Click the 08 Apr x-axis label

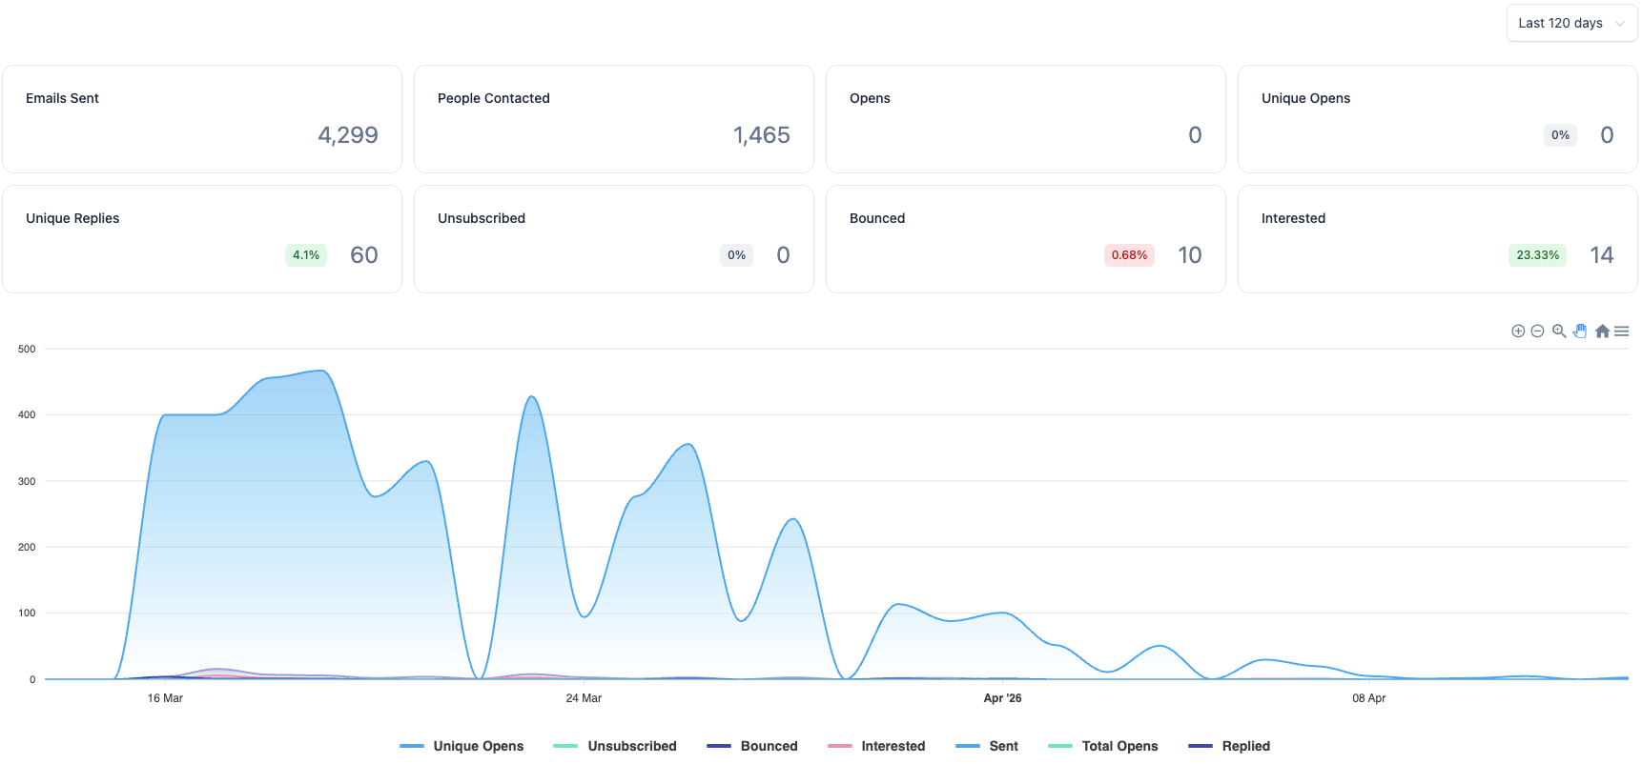click(x=1369, y=698)
